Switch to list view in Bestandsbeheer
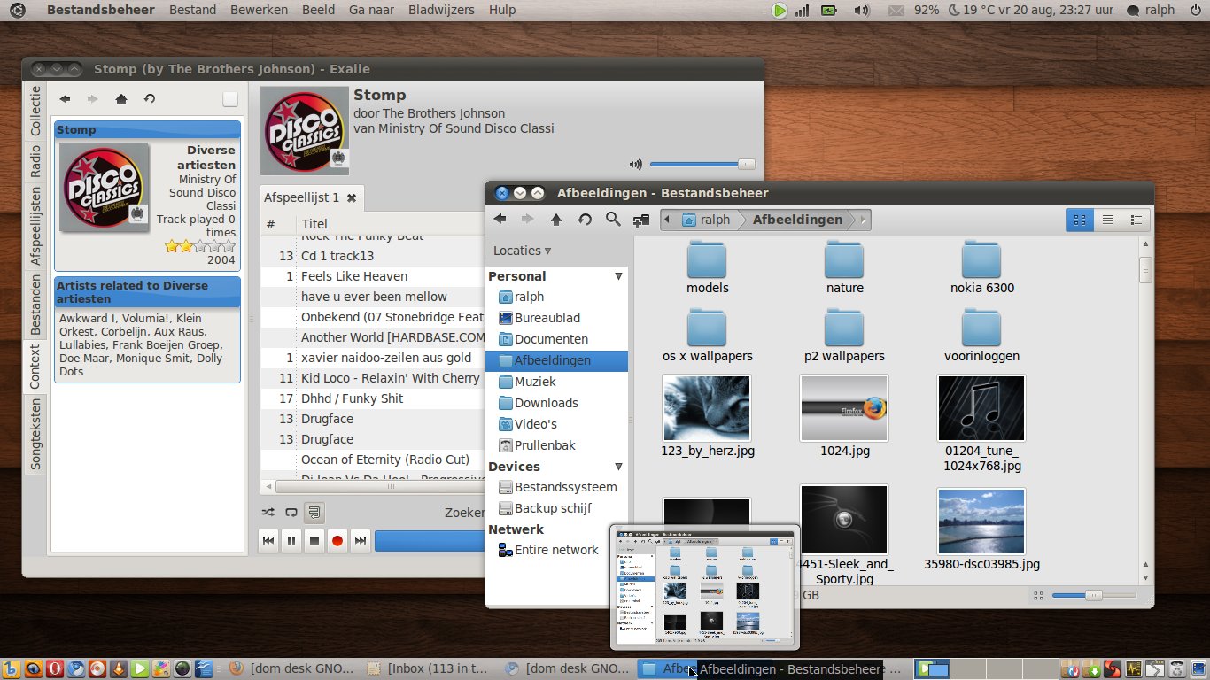This screenshot has width=1210, height=680. [1107, 220]
